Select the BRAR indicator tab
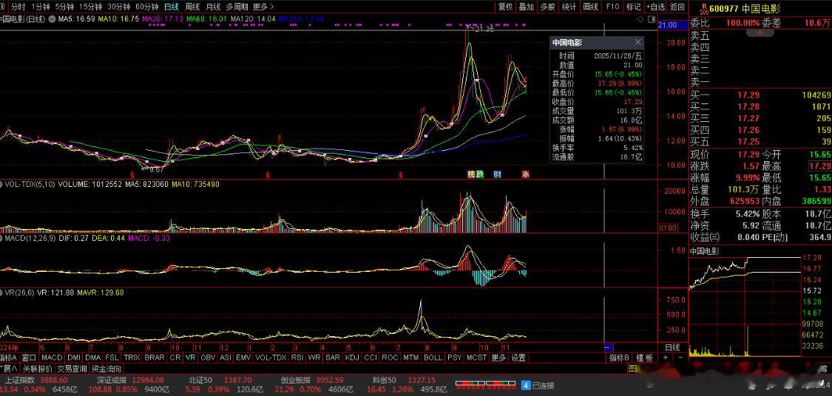 pos(155,358)
